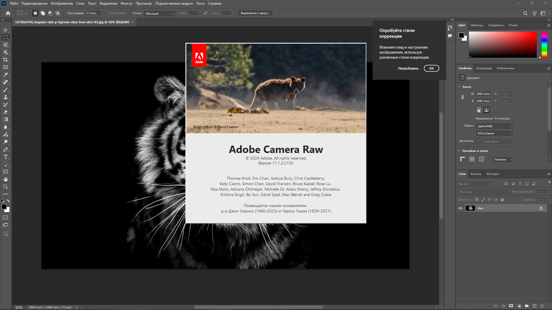
Task: Select the Gradient tool
Action: (x=5, y=119)
